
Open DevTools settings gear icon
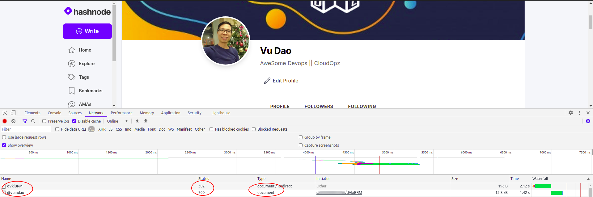[x=571, y=113]
